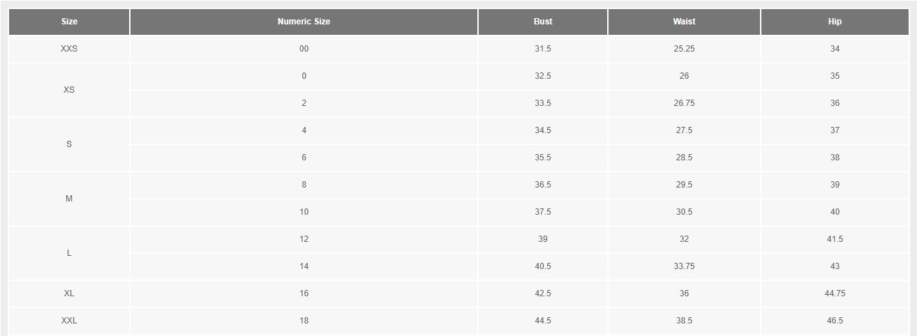Click numeric size 00 cell
Screen dimensions: 917x336
(304, 49)
